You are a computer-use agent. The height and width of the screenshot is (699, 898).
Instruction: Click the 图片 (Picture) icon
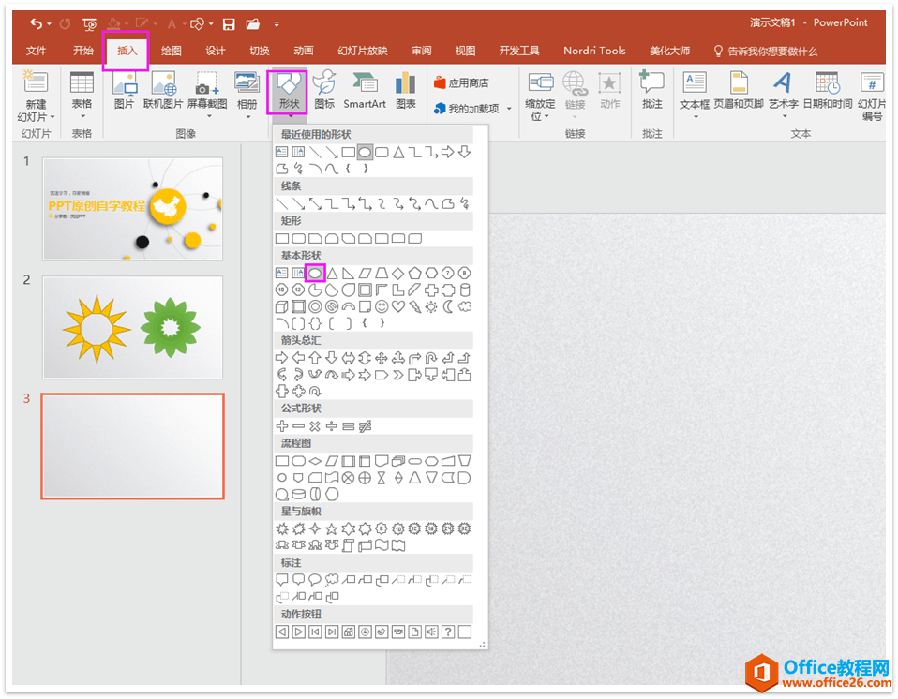125,91
